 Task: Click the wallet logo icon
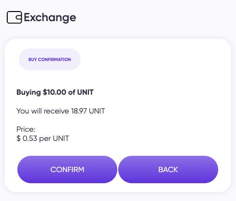14,17
